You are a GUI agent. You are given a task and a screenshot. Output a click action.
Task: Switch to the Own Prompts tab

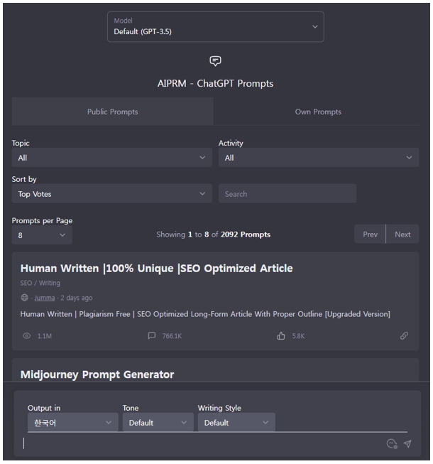pyautogui.click(x=318, y=112)
